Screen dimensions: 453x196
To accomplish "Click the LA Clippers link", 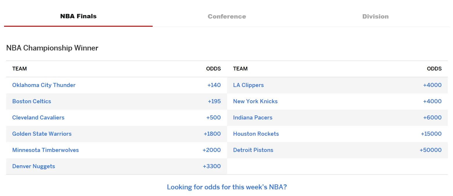I will pos(248,85).
